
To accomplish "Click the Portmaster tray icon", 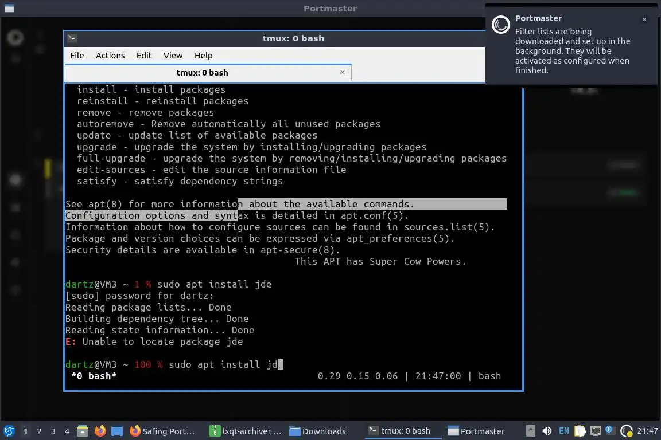I will [x=627, y=431].
